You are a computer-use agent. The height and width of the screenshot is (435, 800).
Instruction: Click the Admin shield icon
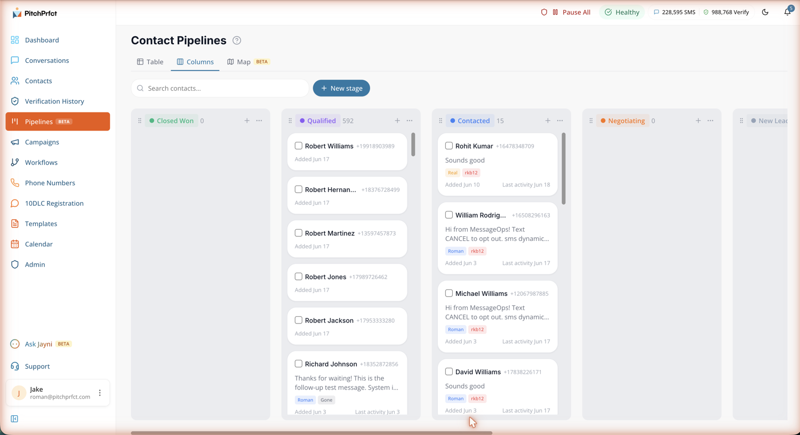click(15, 264)
